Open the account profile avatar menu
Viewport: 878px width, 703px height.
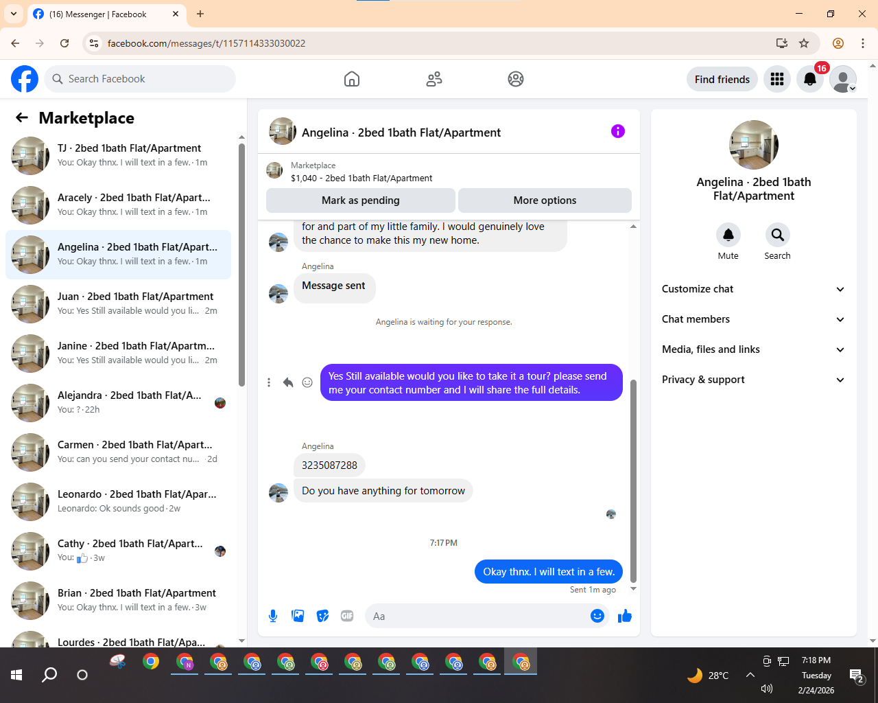coord(843,79)
